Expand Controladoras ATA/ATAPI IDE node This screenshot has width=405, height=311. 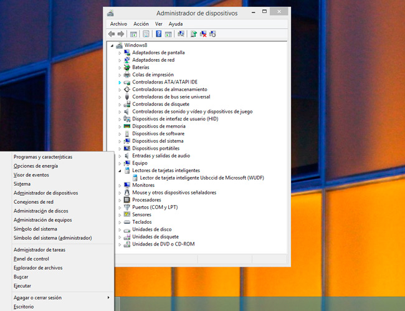coord(120,82)
